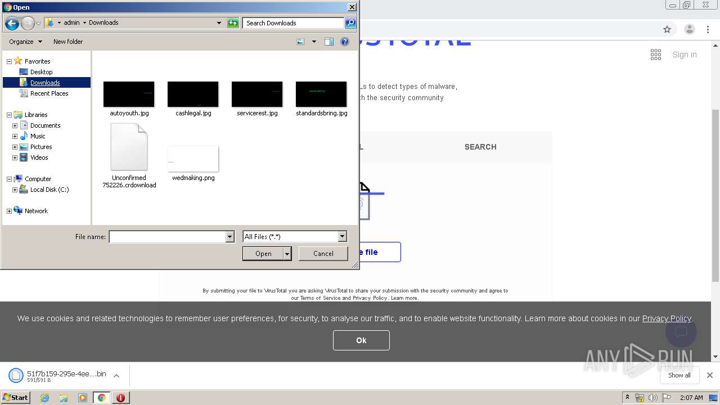Select the standardsbring.jpg file
The height and width of the screenshot is (405, 720).
321,99
